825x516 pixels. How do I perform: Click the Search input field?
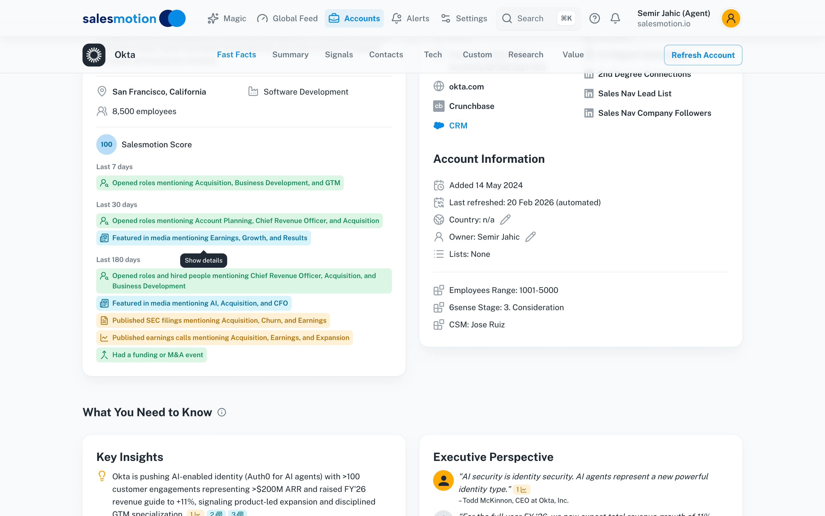coord(538,18)
